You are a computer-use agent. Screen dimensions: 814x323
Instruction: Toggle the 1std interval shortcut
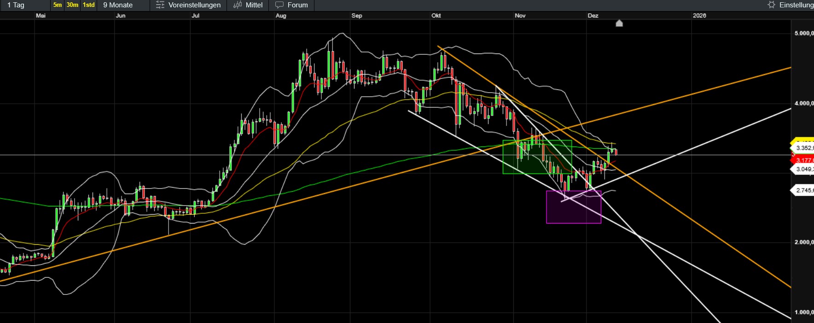click(89, 5)
